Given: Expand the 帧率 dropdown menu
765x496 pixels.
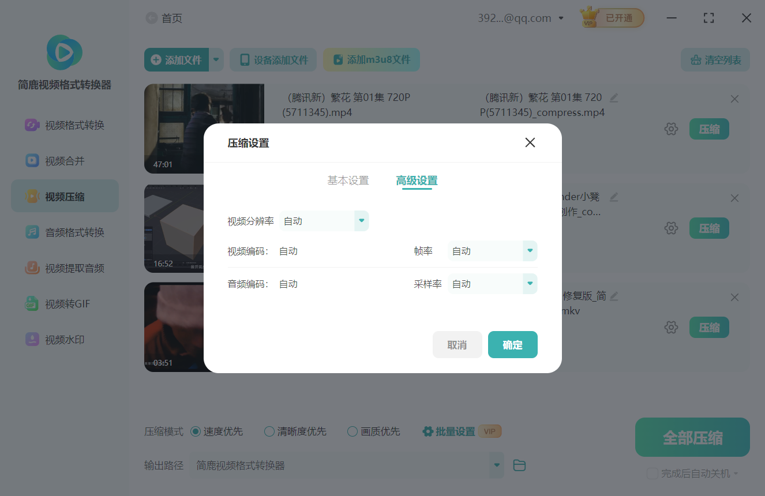Looking at the screenshot, I should coord(492,251).
